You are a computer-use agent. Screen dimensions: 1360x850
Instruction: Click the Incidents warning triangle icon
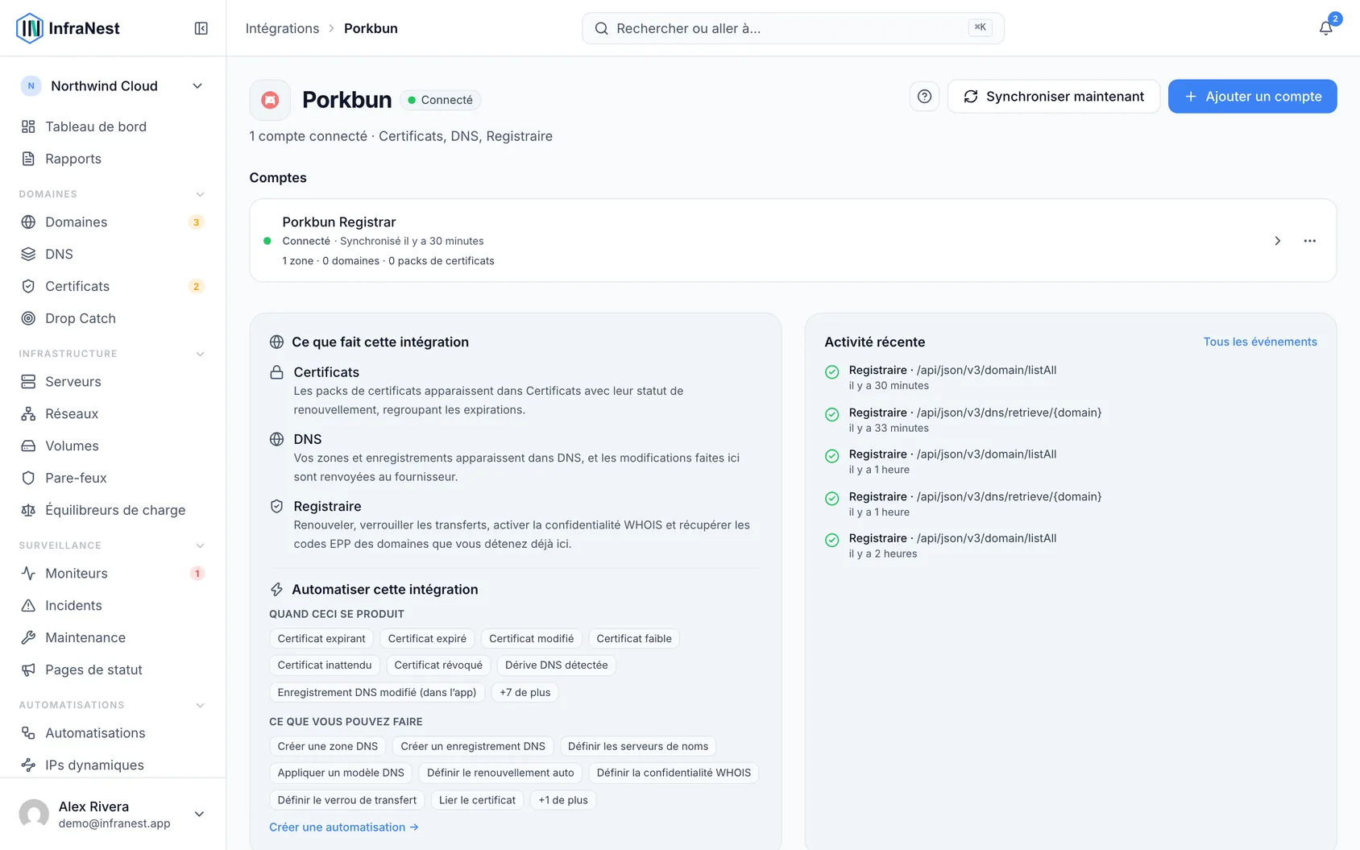coord(28,605)
